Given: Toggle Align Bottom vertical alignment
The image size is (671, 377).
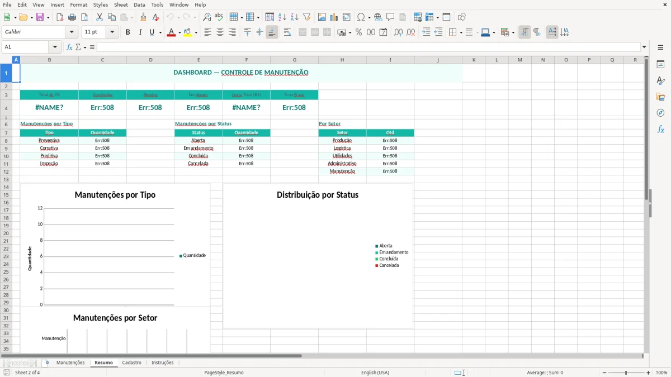Looking at the screenshot, I should click(x=272, y=32).
